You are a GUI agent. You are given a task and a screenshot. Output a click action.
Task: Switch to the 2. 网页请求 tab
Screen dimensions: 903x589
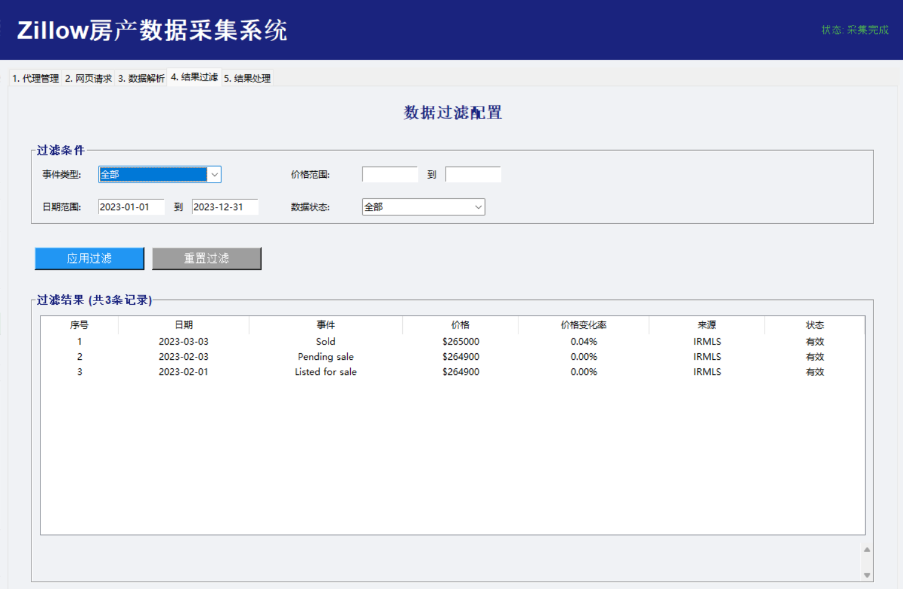(x=88, y=79)
